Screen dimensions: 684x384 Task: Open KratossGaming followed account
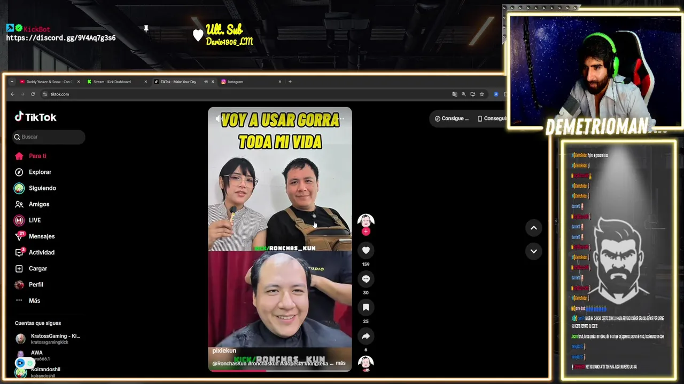coord(48,339)
